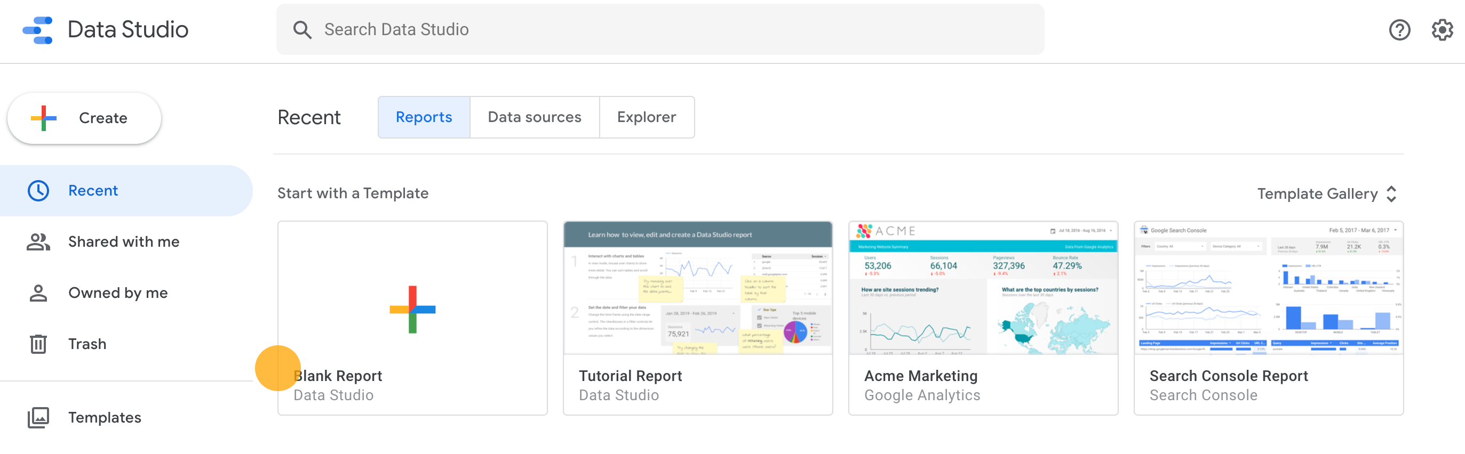Click the search magnifier icon
The height and width of the screenshot is (454, 1465).
click(302, 29)
